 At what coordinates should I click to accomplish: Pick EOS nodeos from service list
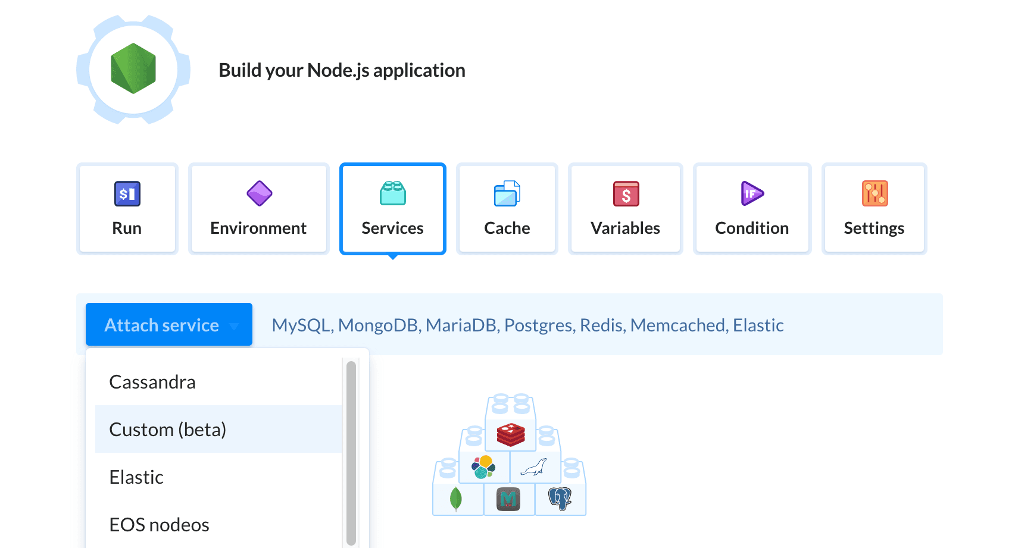coord(159,525)
